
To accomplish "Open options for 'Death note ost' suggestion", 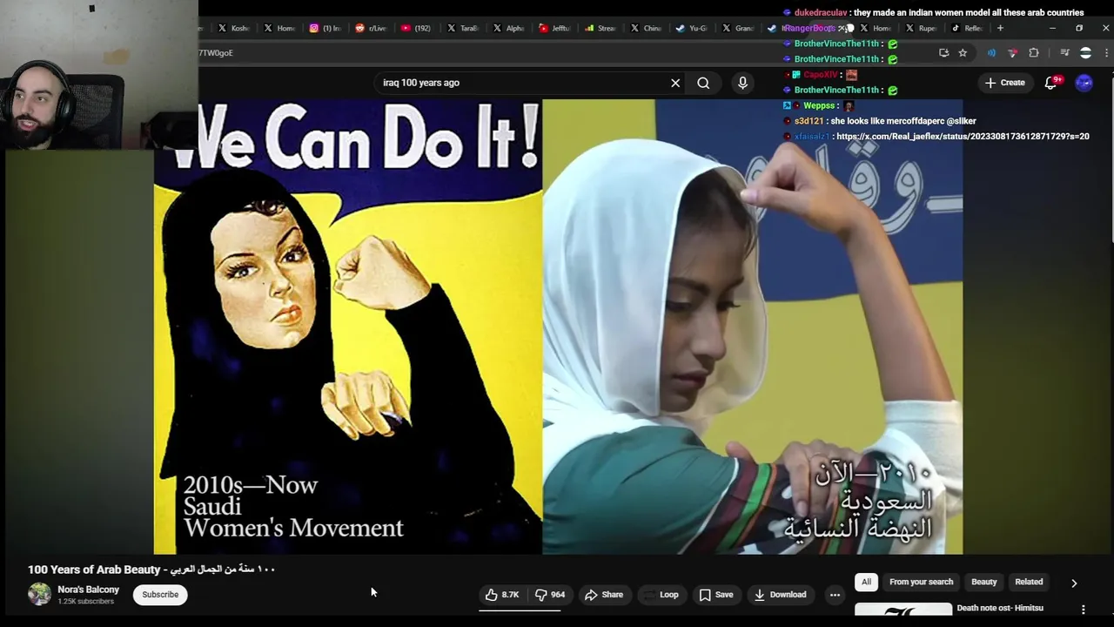I will [1084, 610].
